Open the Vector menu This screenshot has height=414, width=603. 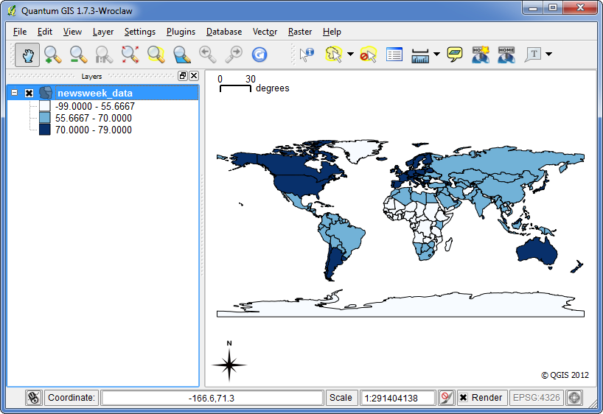click(x=265, y=32)
